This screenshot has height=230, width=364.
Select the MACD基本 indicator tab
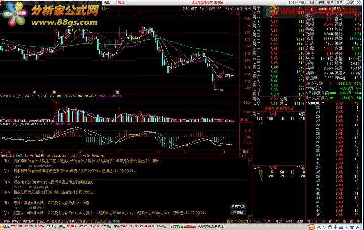click(54, 156)
